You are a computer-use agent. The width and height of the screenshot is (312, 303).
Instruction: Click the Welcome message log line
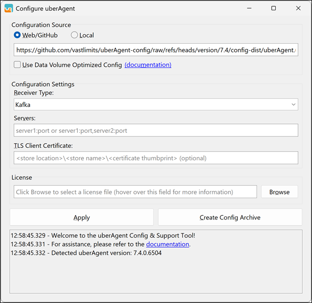coord(103,236)
